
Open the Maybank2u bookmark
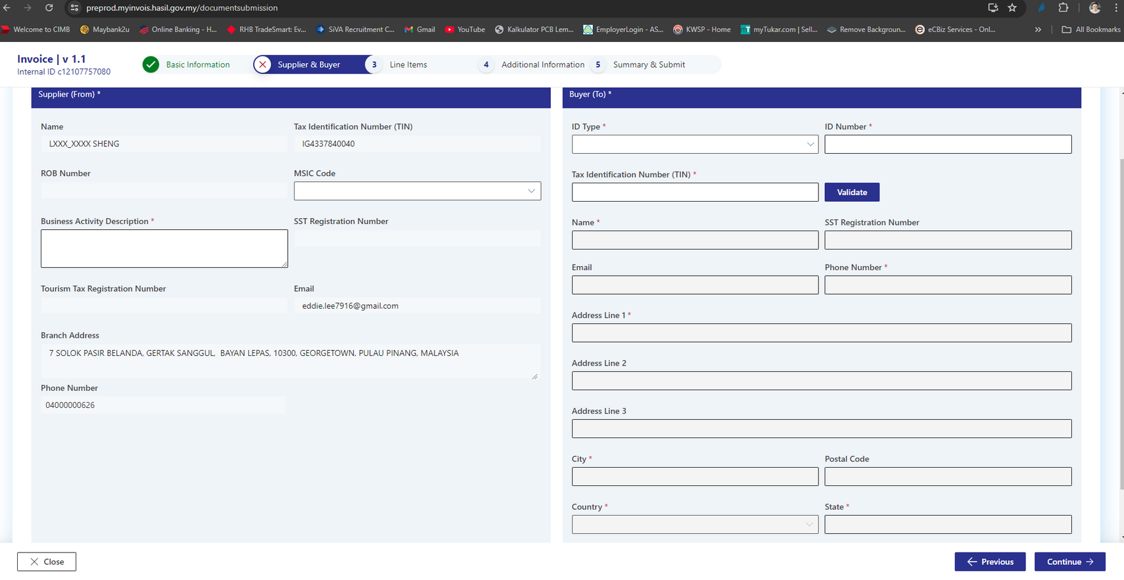click(105, 30)
